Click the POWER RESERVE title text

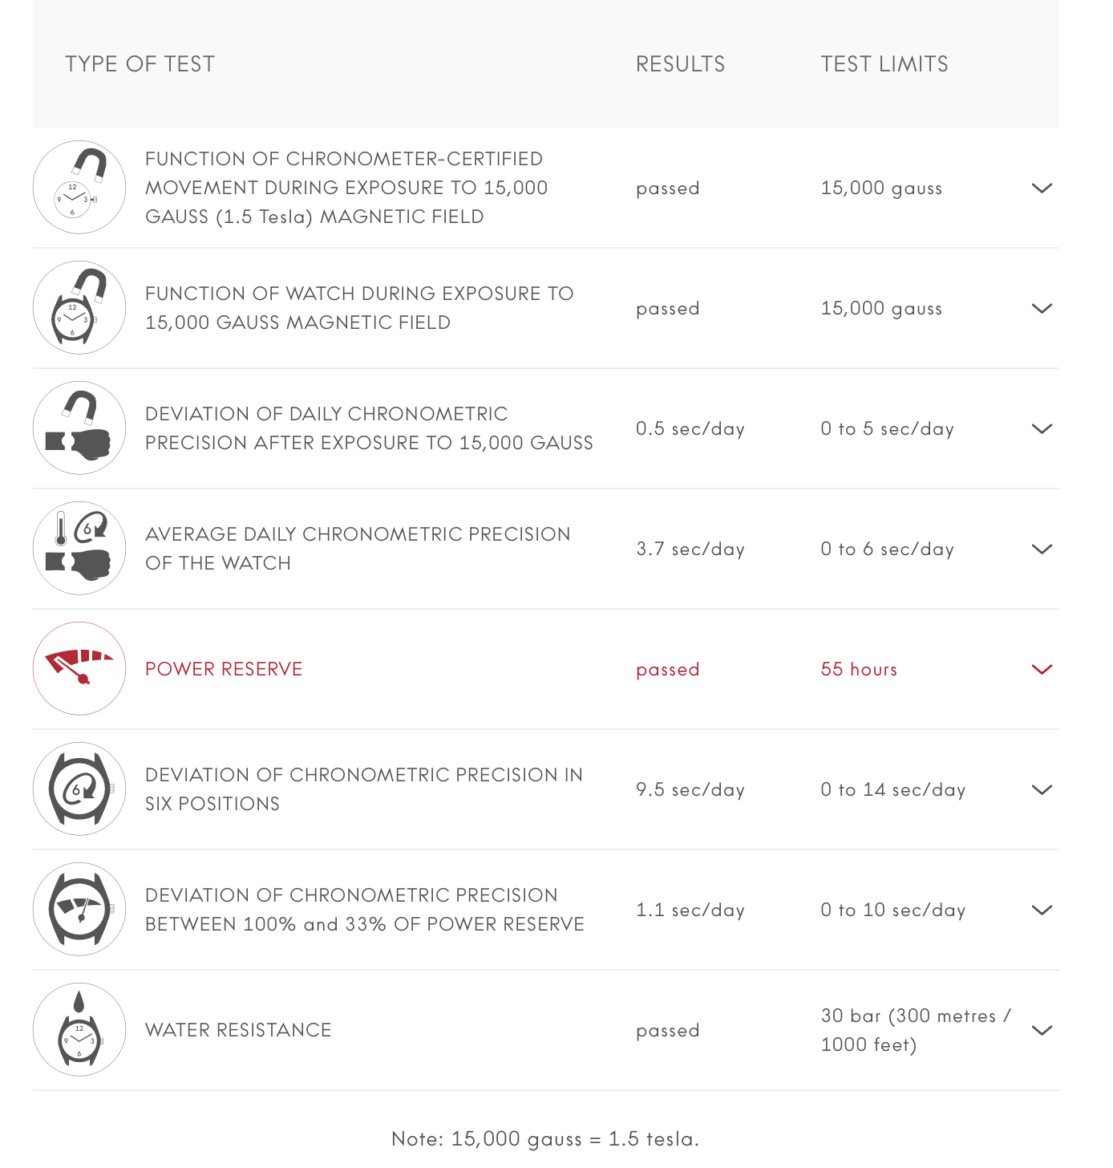coord(224,670)
